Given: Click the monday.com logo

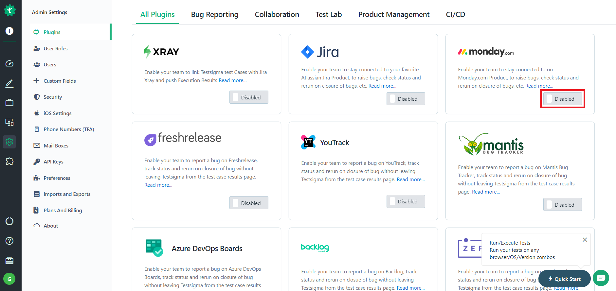Looking at the screenshot, I should tap(486, 52).
